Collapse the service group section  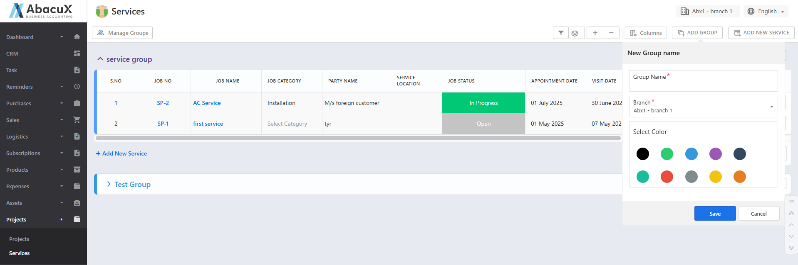100,59
